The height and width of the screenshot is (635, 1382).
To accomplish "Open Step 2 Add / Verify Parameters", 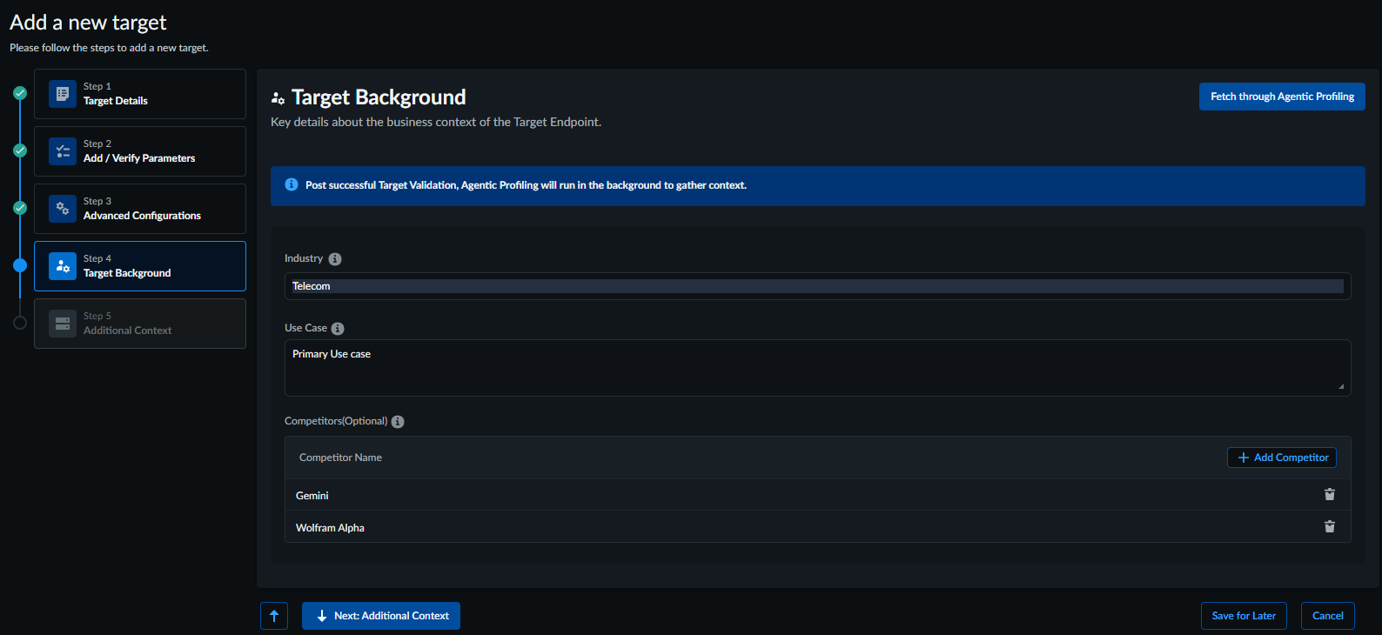I will (x=140, y=151).
